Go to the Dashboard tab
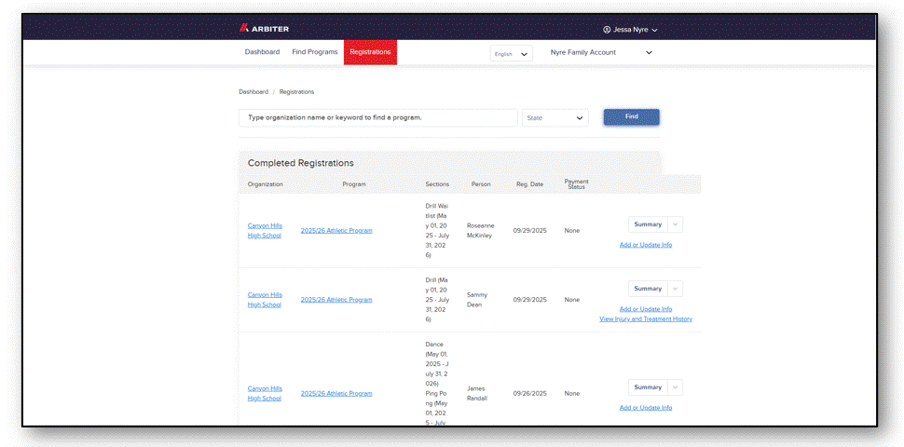 pyautogui.click(x=262, y=52)
